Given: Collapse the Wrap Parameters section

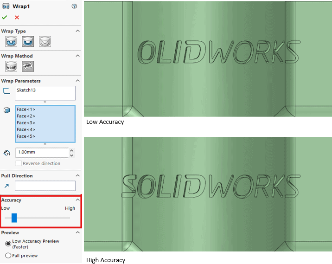Looking at the screenshot, I should pyautogui.click(x=78, y=81).
